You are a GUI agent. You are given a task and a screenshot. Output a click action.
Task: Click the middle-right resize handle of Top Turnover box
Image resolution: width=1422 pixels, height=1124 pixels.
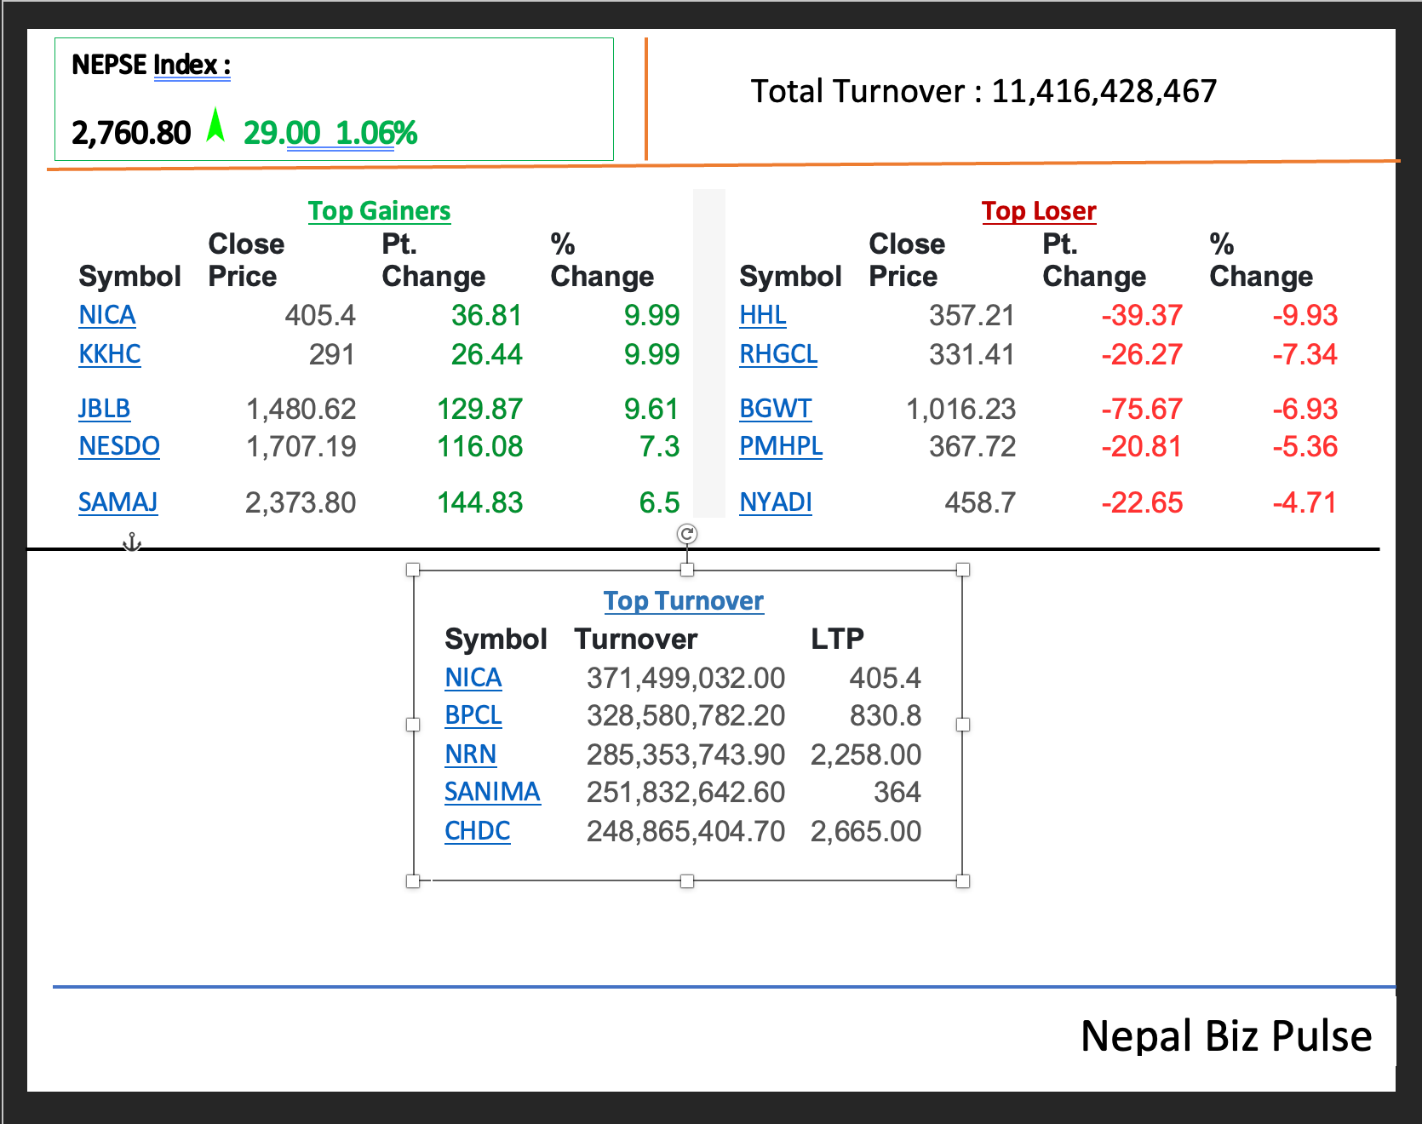(963, 725)
